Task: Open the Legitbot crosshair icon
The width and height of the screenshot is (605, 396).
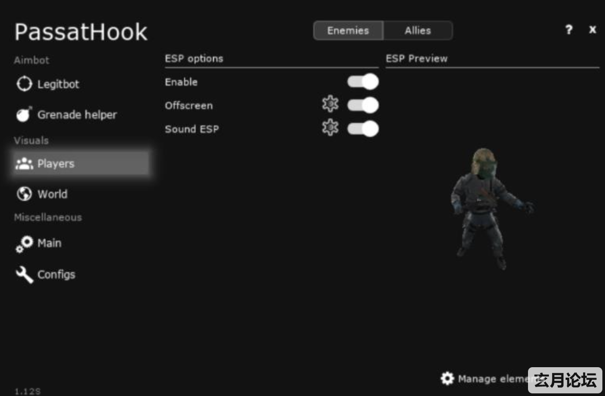Action: click(x=24, y=84)
